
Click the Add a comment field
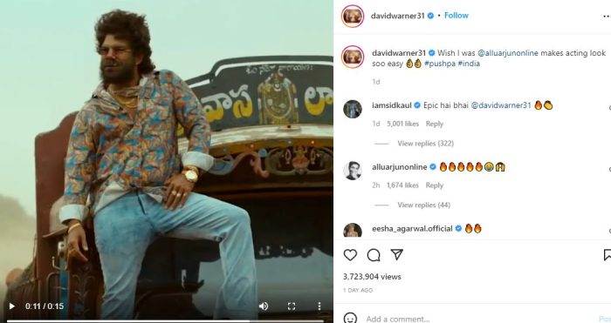[479, 319]
